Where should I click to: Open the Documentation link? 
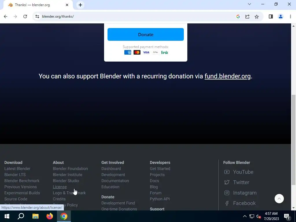click(x=115, y=181)
